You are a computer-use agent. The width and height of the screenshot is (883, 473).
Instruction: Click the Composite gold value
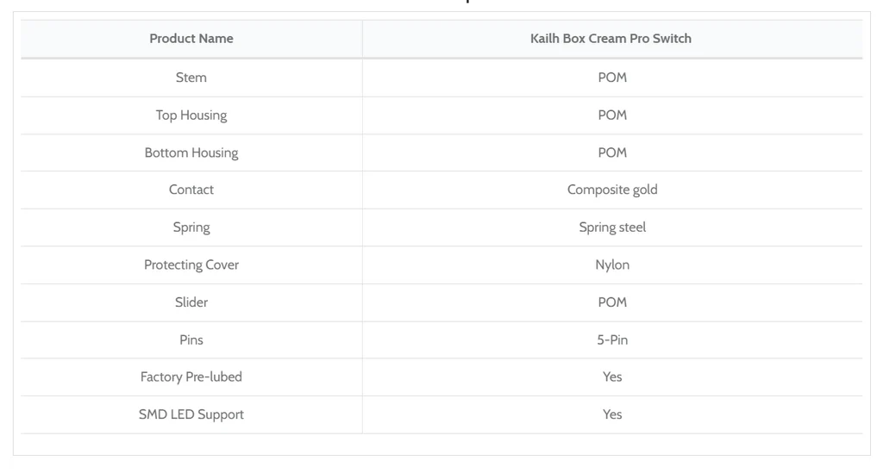tap(612, 190)
